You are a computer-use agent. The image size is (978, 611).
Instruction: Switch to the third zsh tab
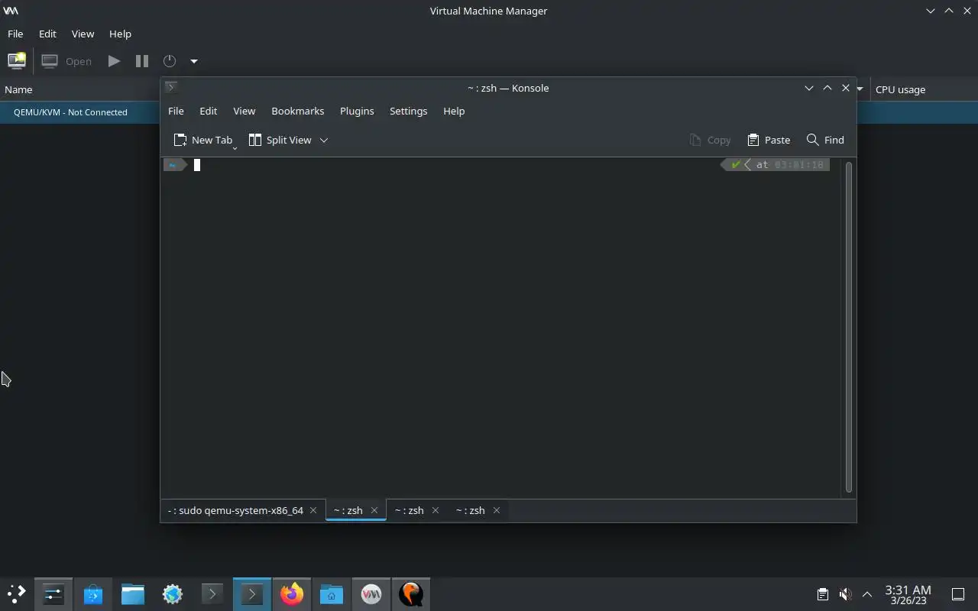click(x=410, y=510)
